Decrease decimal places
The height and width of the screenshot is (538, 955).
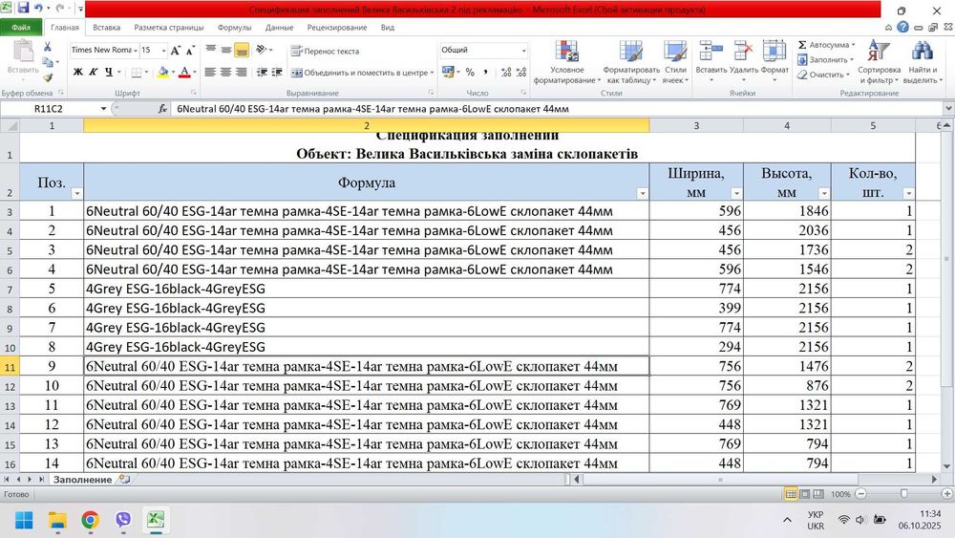[x=520, y=73]
